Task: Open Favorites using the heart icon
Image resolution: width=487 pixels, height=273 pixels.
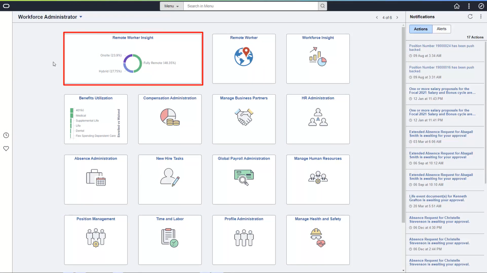Action: click(6, 149)
